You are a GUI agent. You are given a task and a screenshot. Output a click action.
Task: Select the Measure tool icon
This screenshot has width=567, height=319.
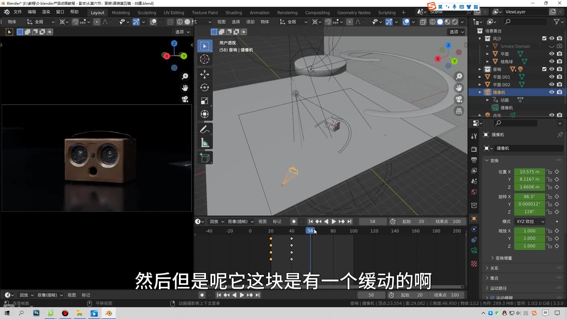click(x=205, y=144)
